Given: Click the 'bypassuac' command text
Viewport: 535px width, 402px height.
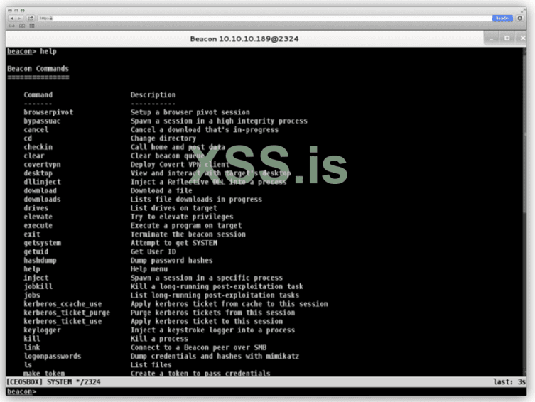Looking at the screenshot, I should point(42,121).
